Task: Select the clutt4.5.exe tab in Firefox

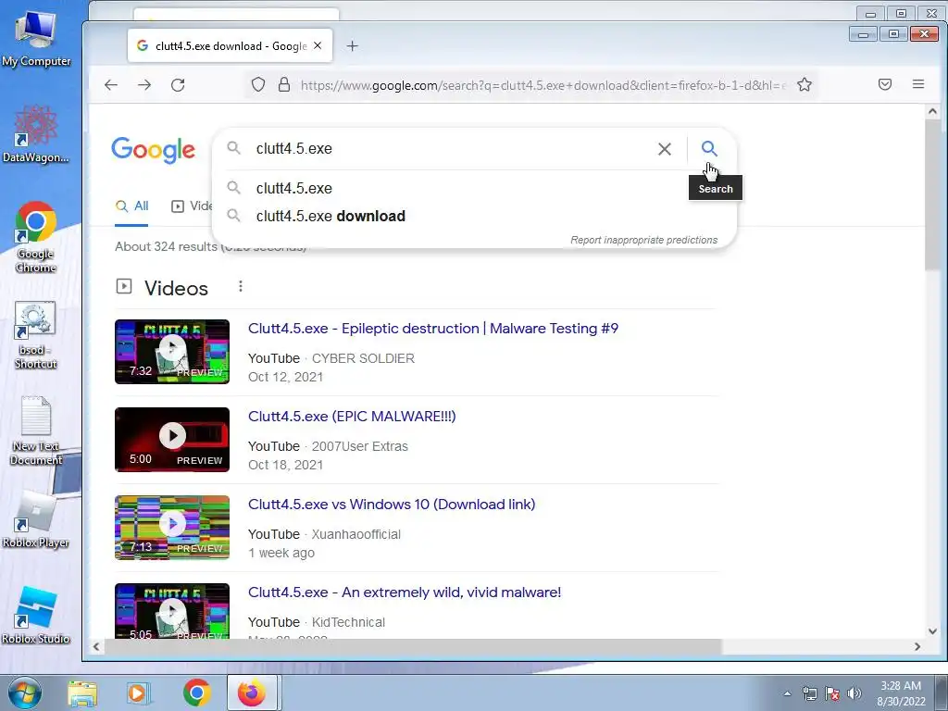Action: [230, 46]
